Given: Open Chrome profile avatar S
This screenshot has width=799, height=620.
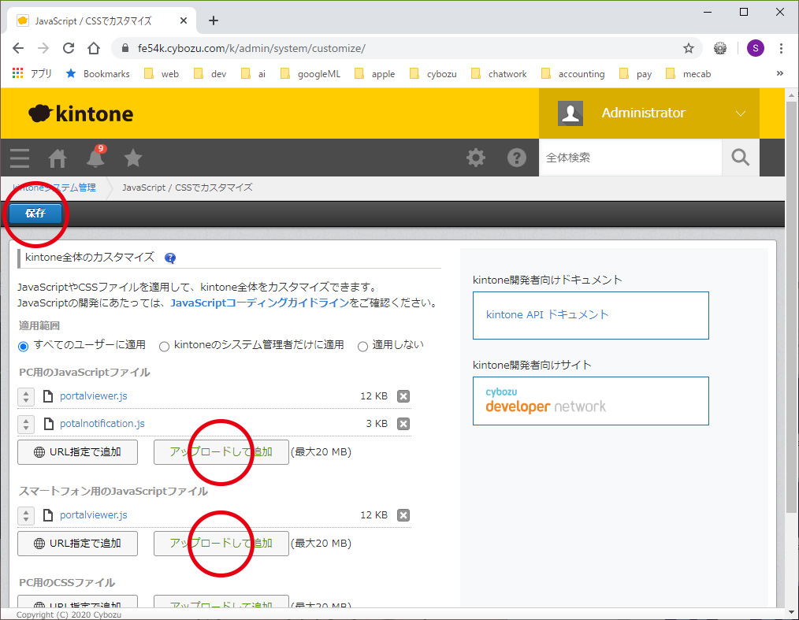Looking at the screenshot, I should pos(755,48).
